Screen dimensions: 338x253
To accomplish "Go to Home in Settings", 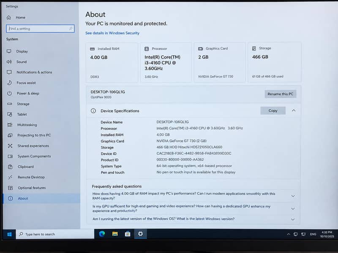I will coord(20,17).
